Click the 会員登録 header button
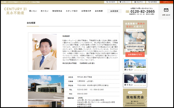The width and height of the screenshot is (174, 108). coord(114,11)
